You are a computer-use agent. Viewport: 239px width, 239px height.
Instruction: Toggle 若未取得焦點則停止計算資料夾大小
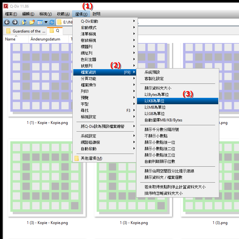pyautogui.click(x=177, y=187)
